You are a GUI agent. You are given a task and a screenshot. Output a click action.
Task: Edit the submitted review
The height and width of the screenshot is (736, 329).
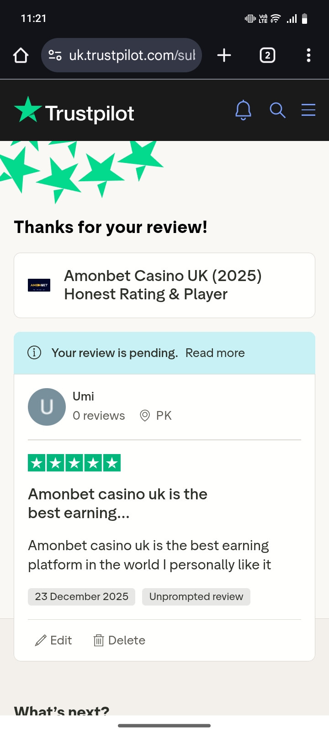point(54,640)
